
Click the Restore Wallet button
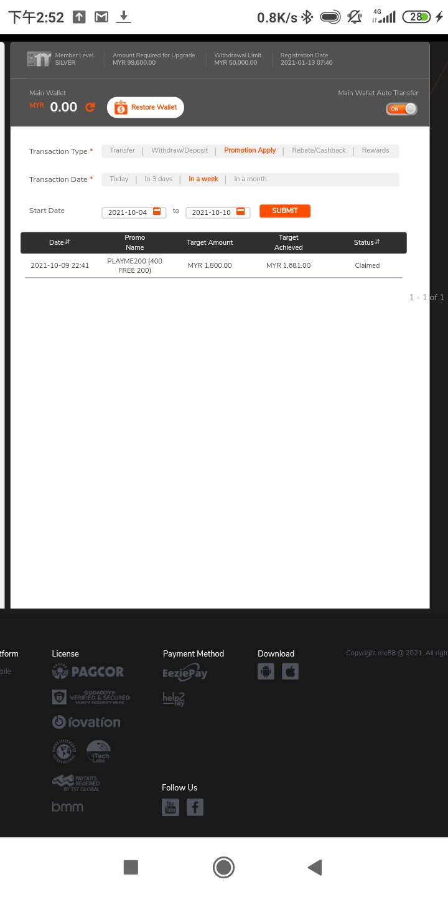[146, 107]
